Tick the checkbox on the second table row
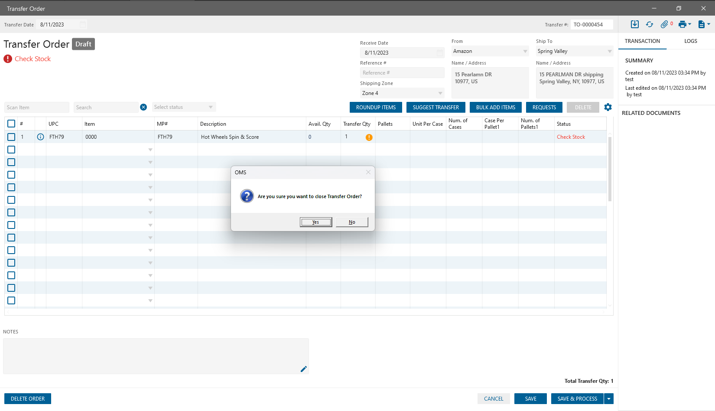The image size is (715, 411). (x=11, y=150)
